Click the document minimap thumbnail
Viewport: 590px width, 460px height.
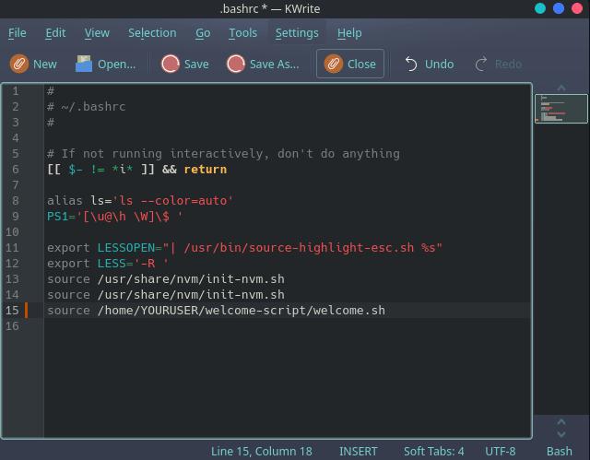pyautogui.click(x=561, y=109)
